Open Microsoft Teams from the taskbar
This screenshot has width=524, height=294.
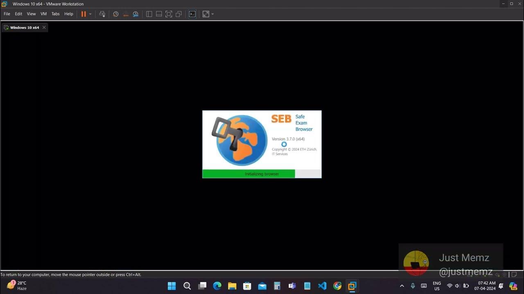point(292,286)
